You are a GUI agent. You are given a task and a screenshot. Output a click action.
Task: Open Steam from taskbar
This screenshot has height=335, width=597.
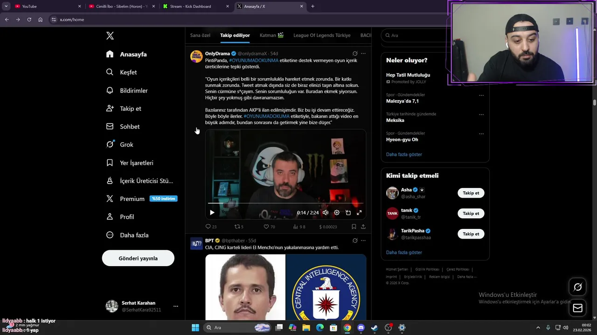coord(374,328)
